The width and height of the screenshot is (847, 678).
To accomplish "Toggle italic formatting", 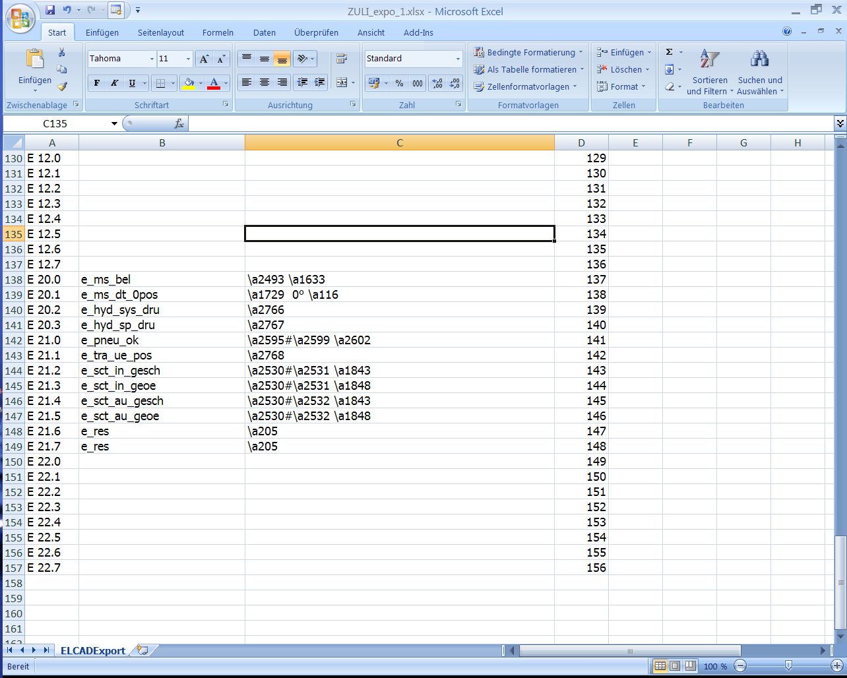I will pyautogui.click(x=115, y=83).
